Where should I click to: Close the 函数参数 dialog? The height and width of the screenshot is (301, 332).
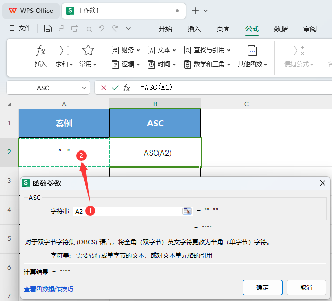point(323,183)
